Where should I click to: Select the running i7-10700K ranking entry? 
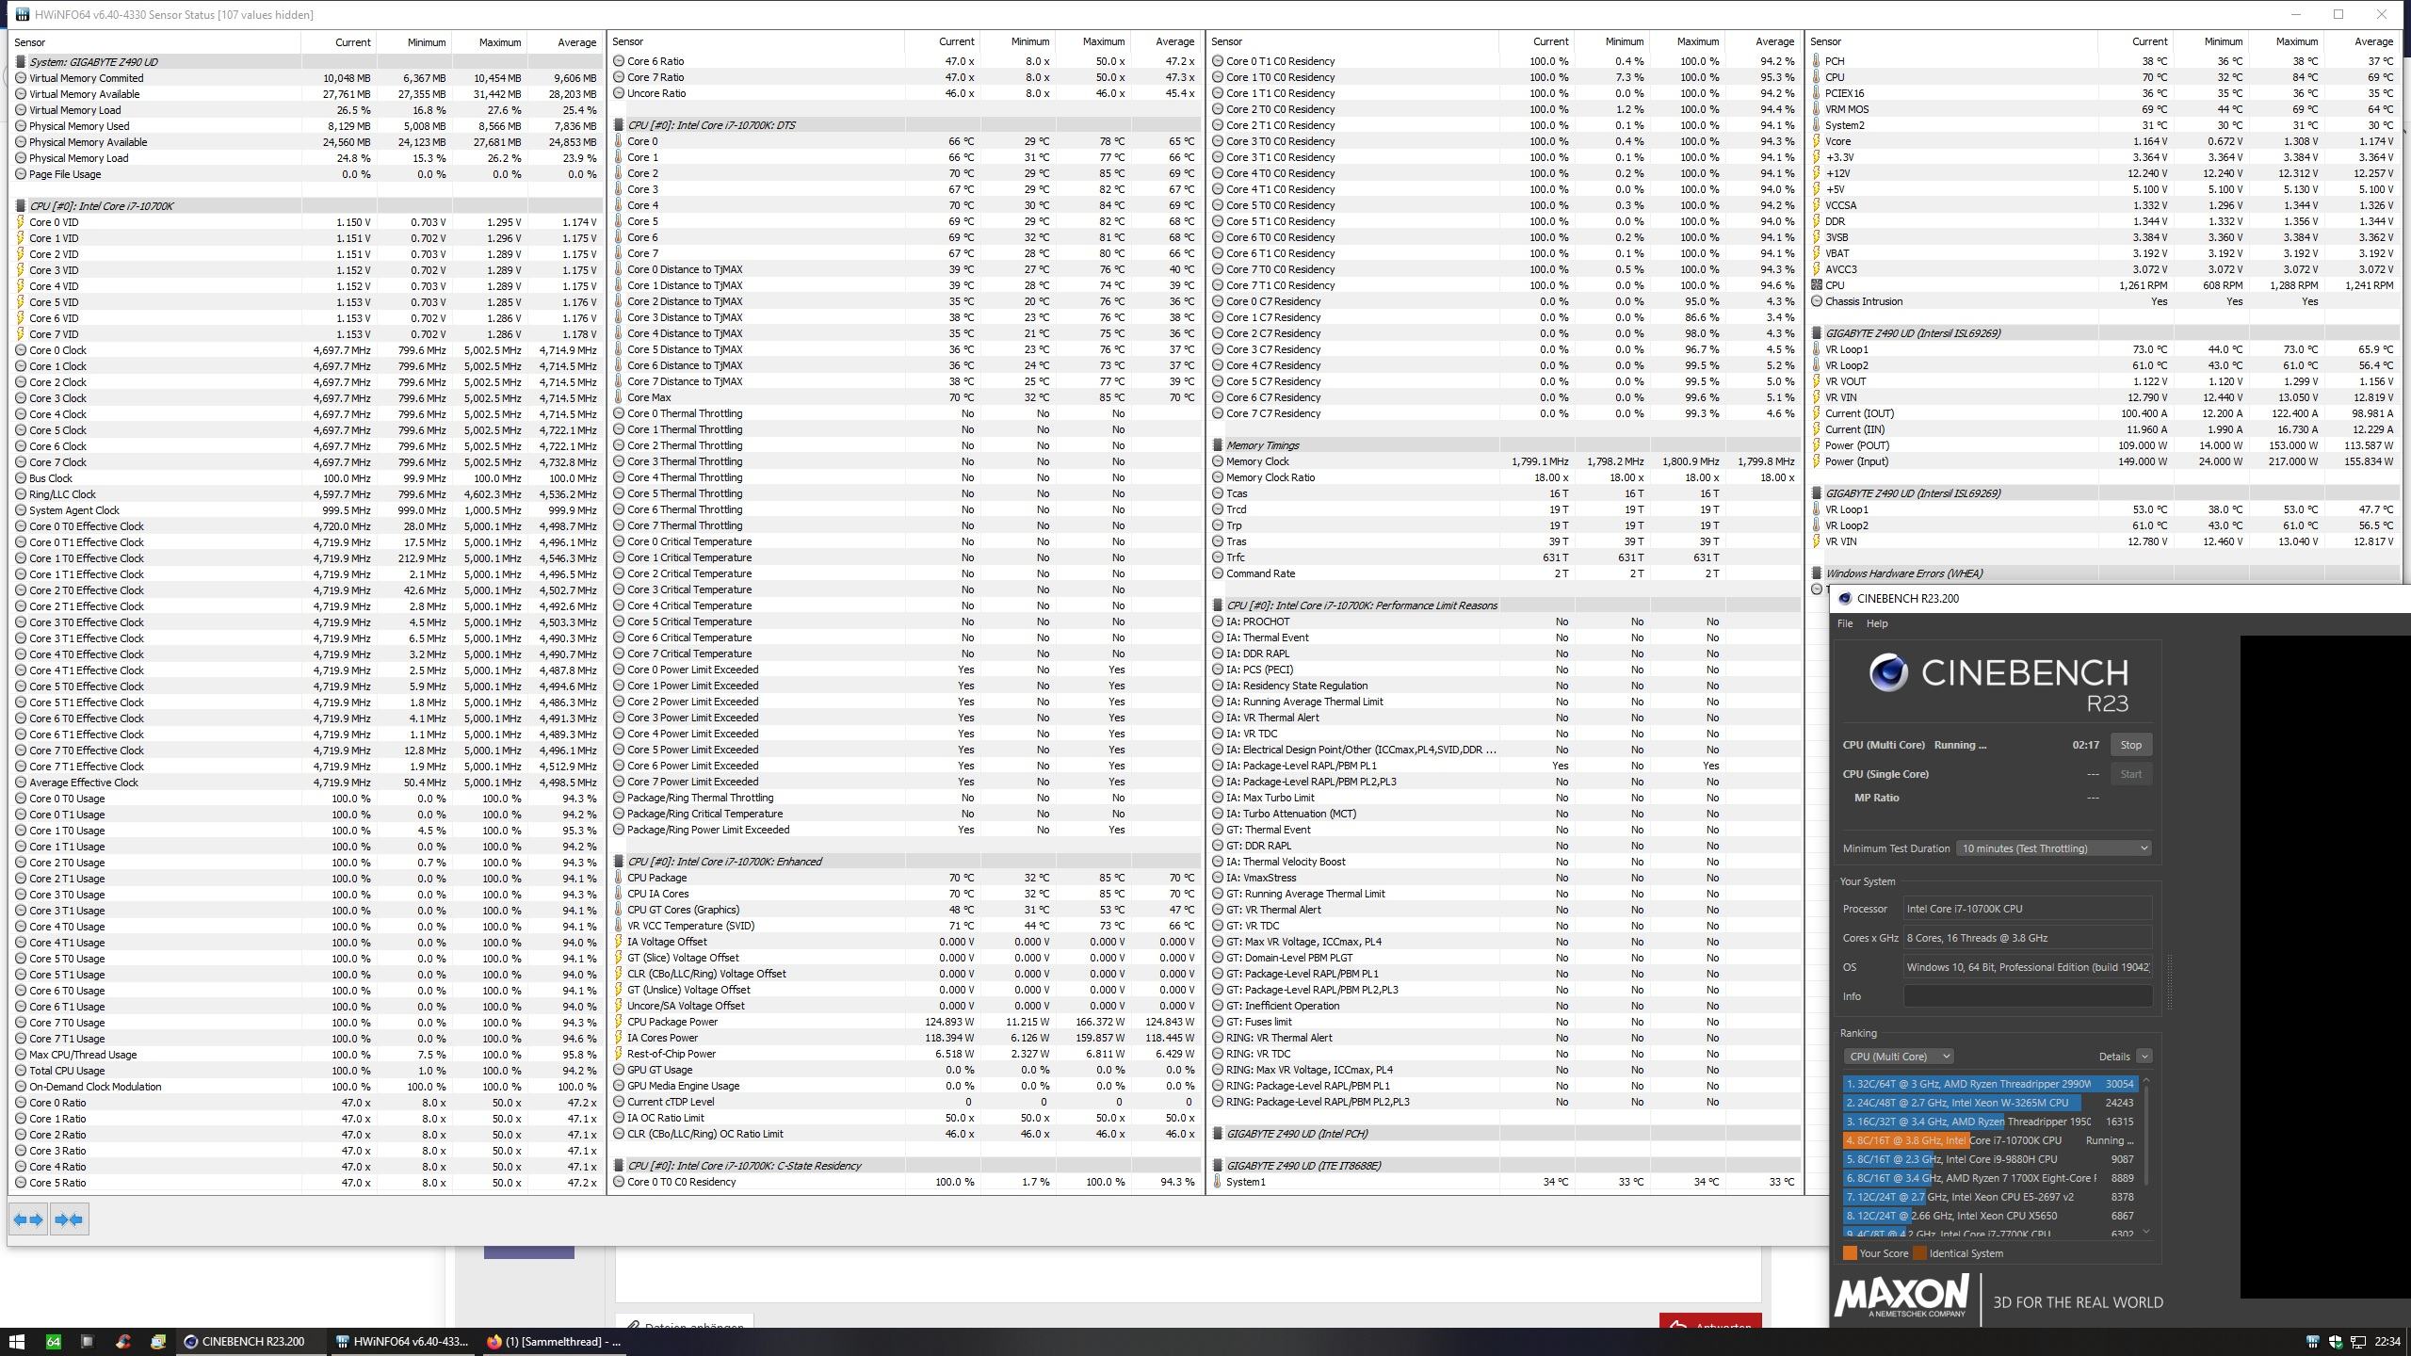click(1991, 1140)
